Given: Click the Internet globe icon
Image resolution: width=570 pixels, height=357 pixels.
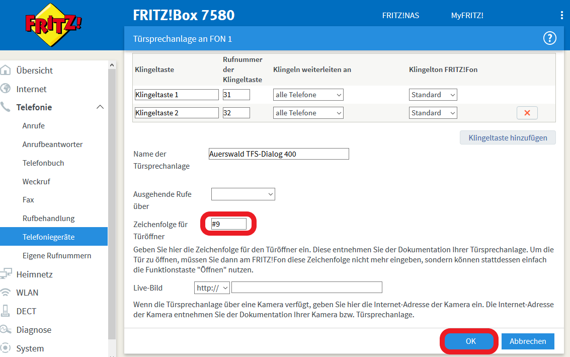Looking at the screenshot, I should click(x=6, y=89).
